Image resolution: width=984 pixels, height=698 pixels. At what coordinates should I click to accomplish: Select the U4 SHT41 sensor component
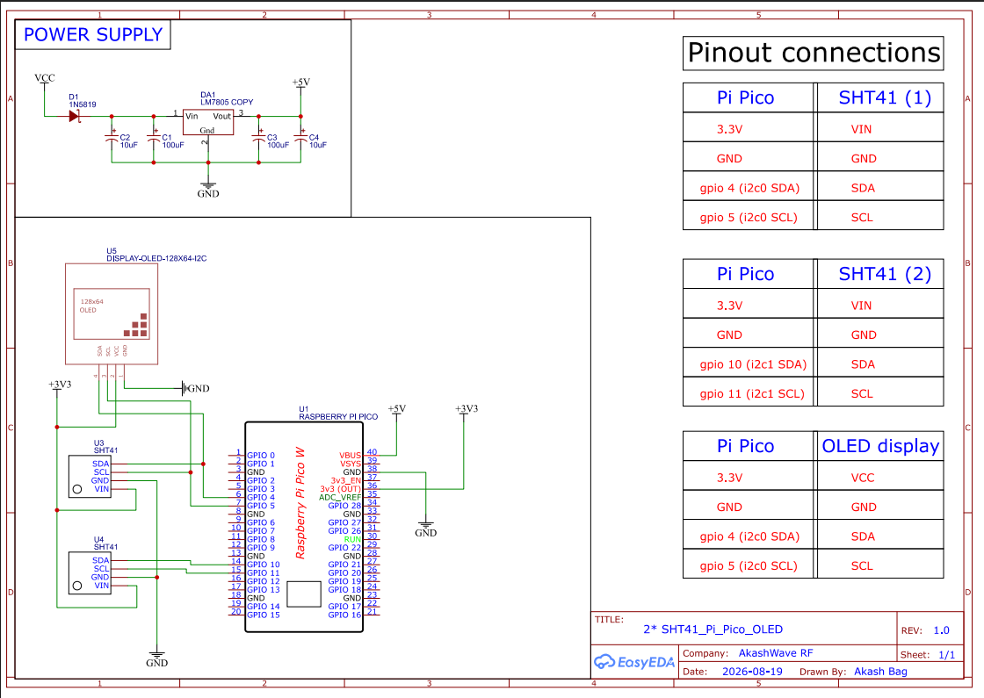point(90,573)
